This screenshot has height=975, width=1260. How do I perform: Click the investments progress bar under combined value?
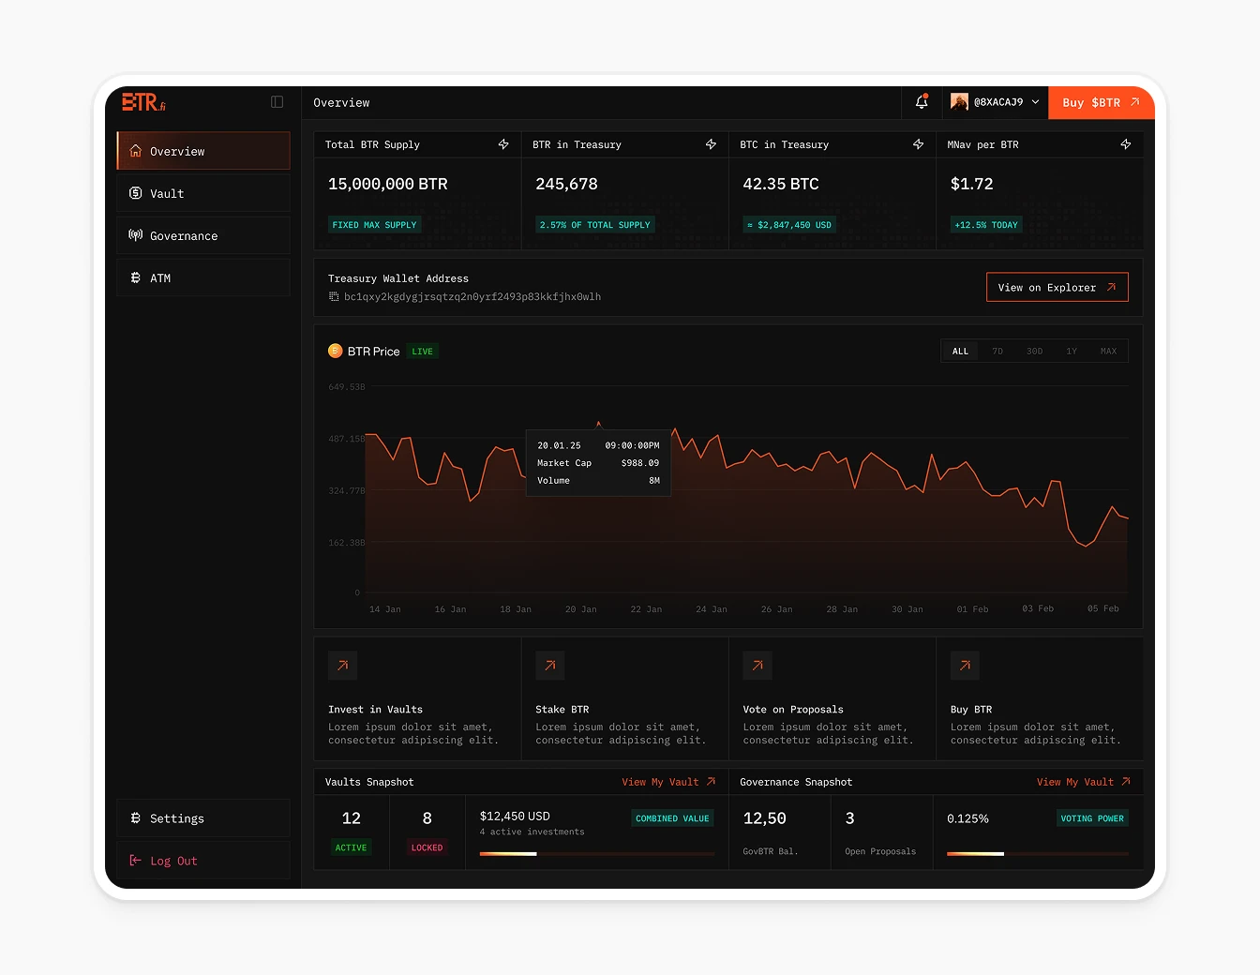(x=595, y=854)
